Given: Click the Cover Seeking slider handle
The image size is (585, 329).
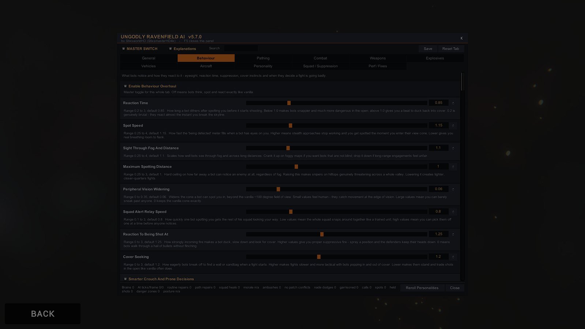Looking at the screenshot, I should 319,257.
